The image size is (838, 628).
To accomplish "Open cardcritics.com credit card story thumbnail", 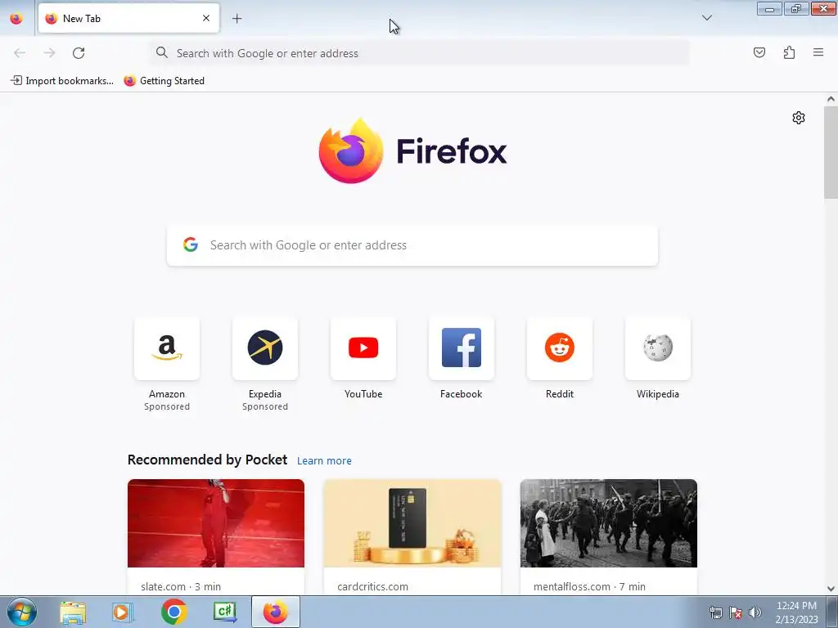I will point(412,523).
